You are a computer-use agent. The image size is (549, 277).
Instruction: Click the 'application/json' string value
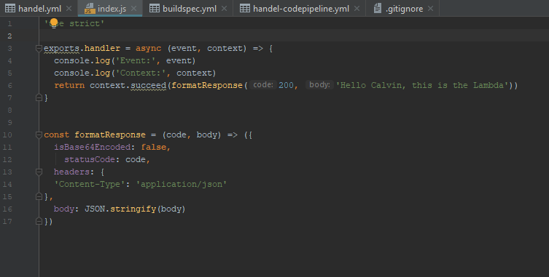[182, 184]
